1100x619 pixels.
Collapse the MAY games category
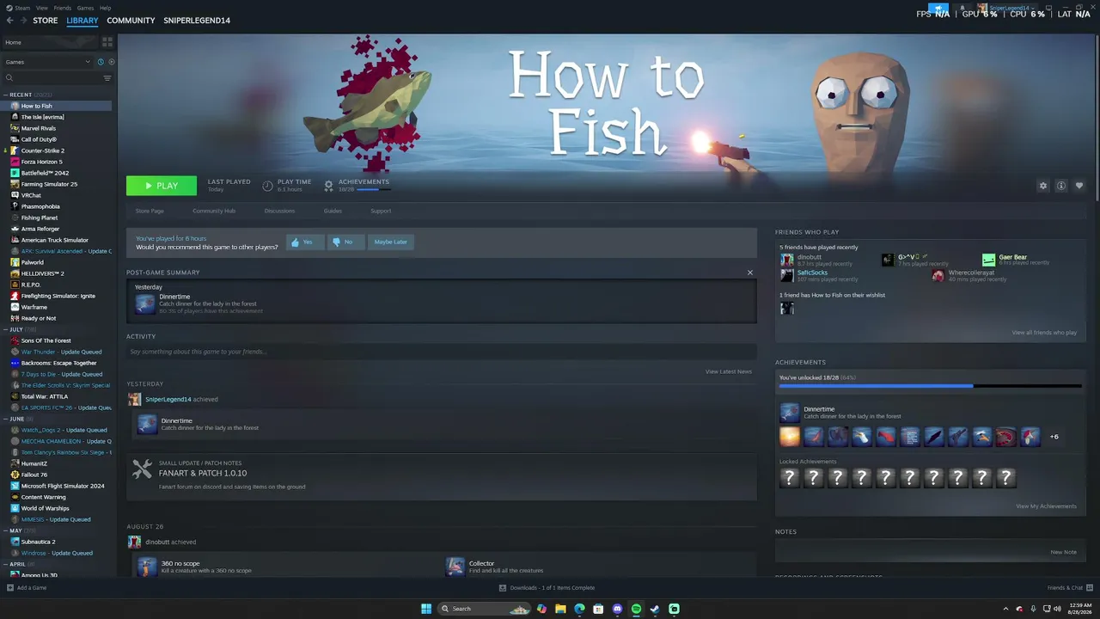coord(5,530)
